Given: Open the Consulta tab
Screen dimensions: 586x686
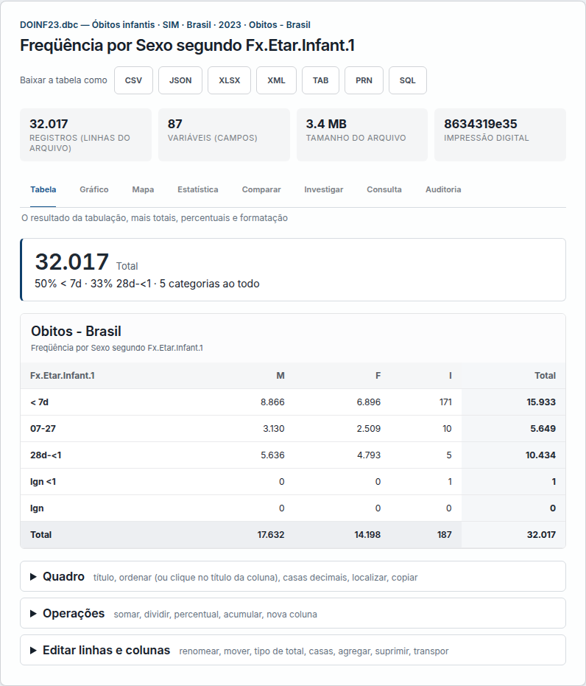Looking at the screenshot, I should (384, 189).
